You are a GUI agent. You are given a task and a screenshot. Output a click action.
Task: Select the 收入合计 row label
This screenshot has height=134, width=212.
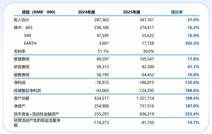[x=22, y=20]
